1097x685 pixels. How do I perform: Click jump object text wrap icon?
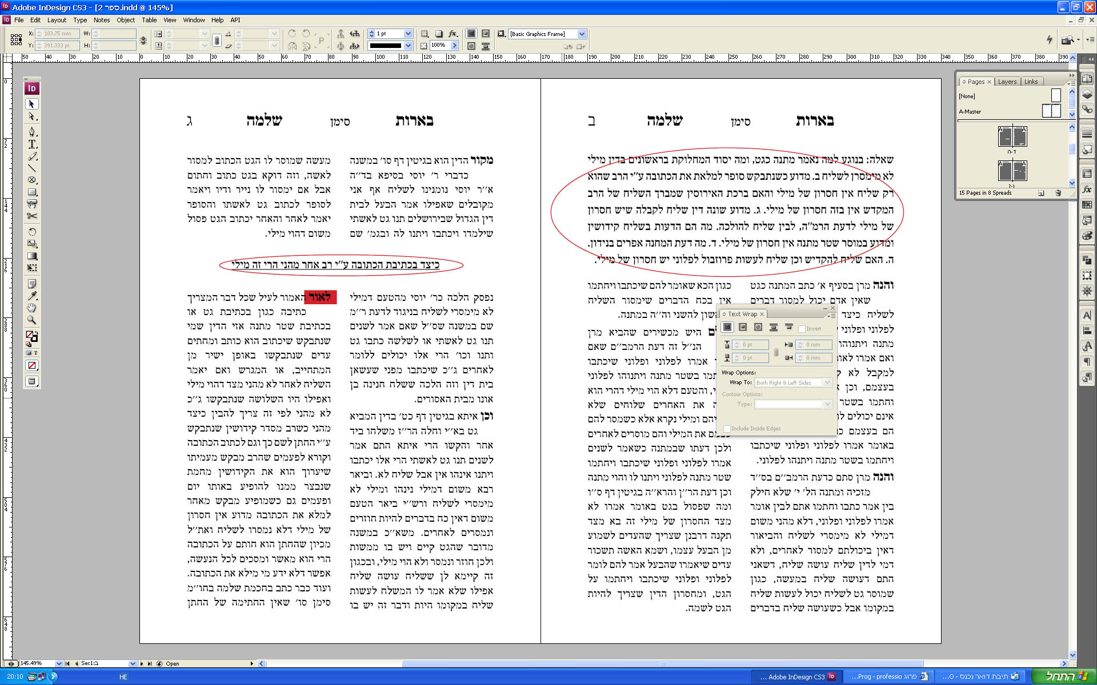tap(774, 327)
